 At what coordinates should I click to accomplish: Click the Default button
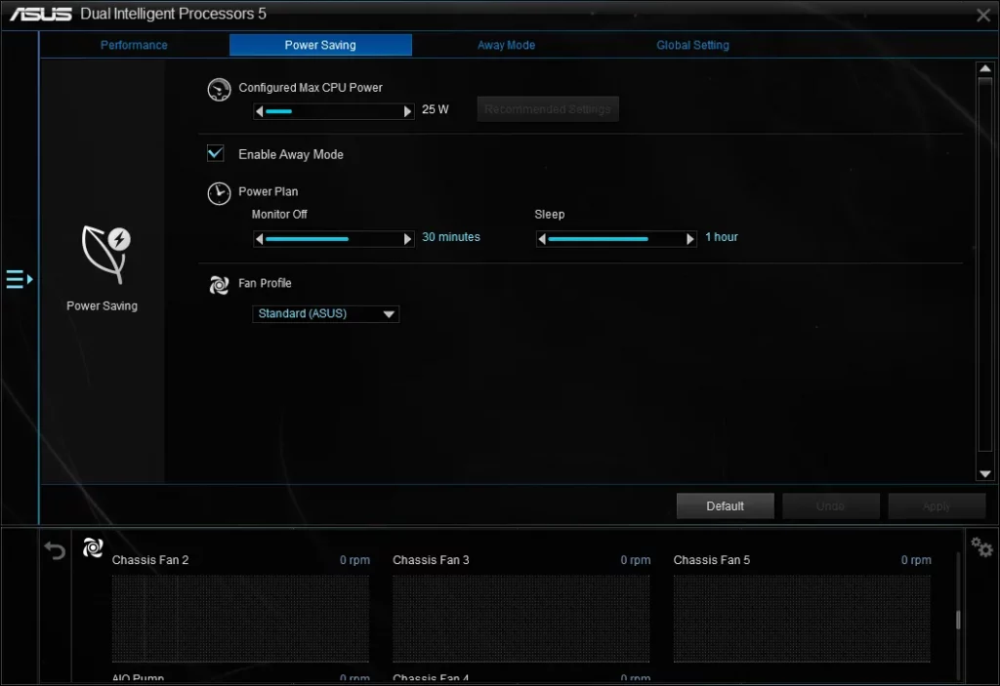726,505
